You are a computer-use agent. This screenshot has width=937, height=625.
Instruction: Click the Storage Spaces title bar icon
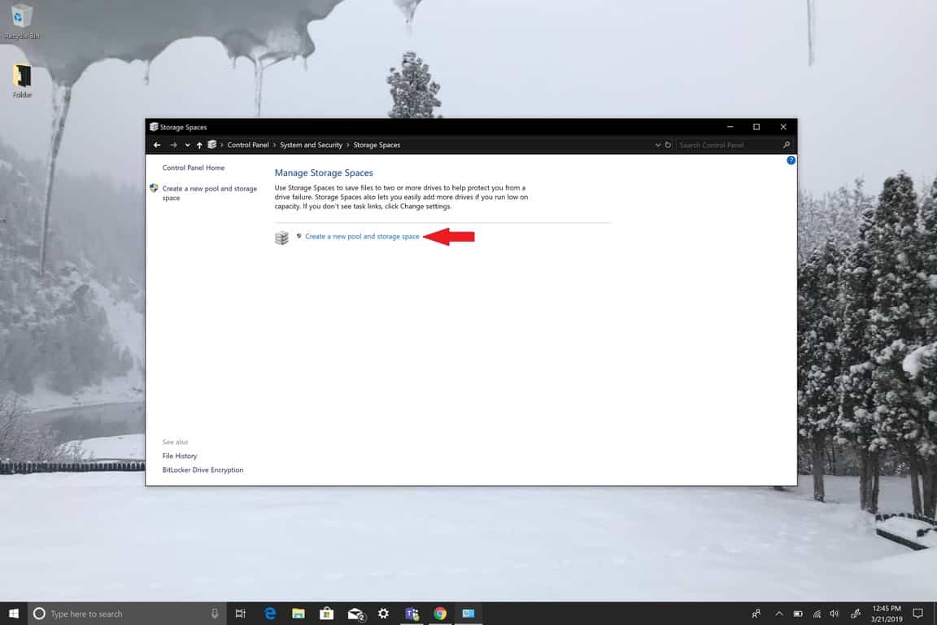click(x=154, y=127)
